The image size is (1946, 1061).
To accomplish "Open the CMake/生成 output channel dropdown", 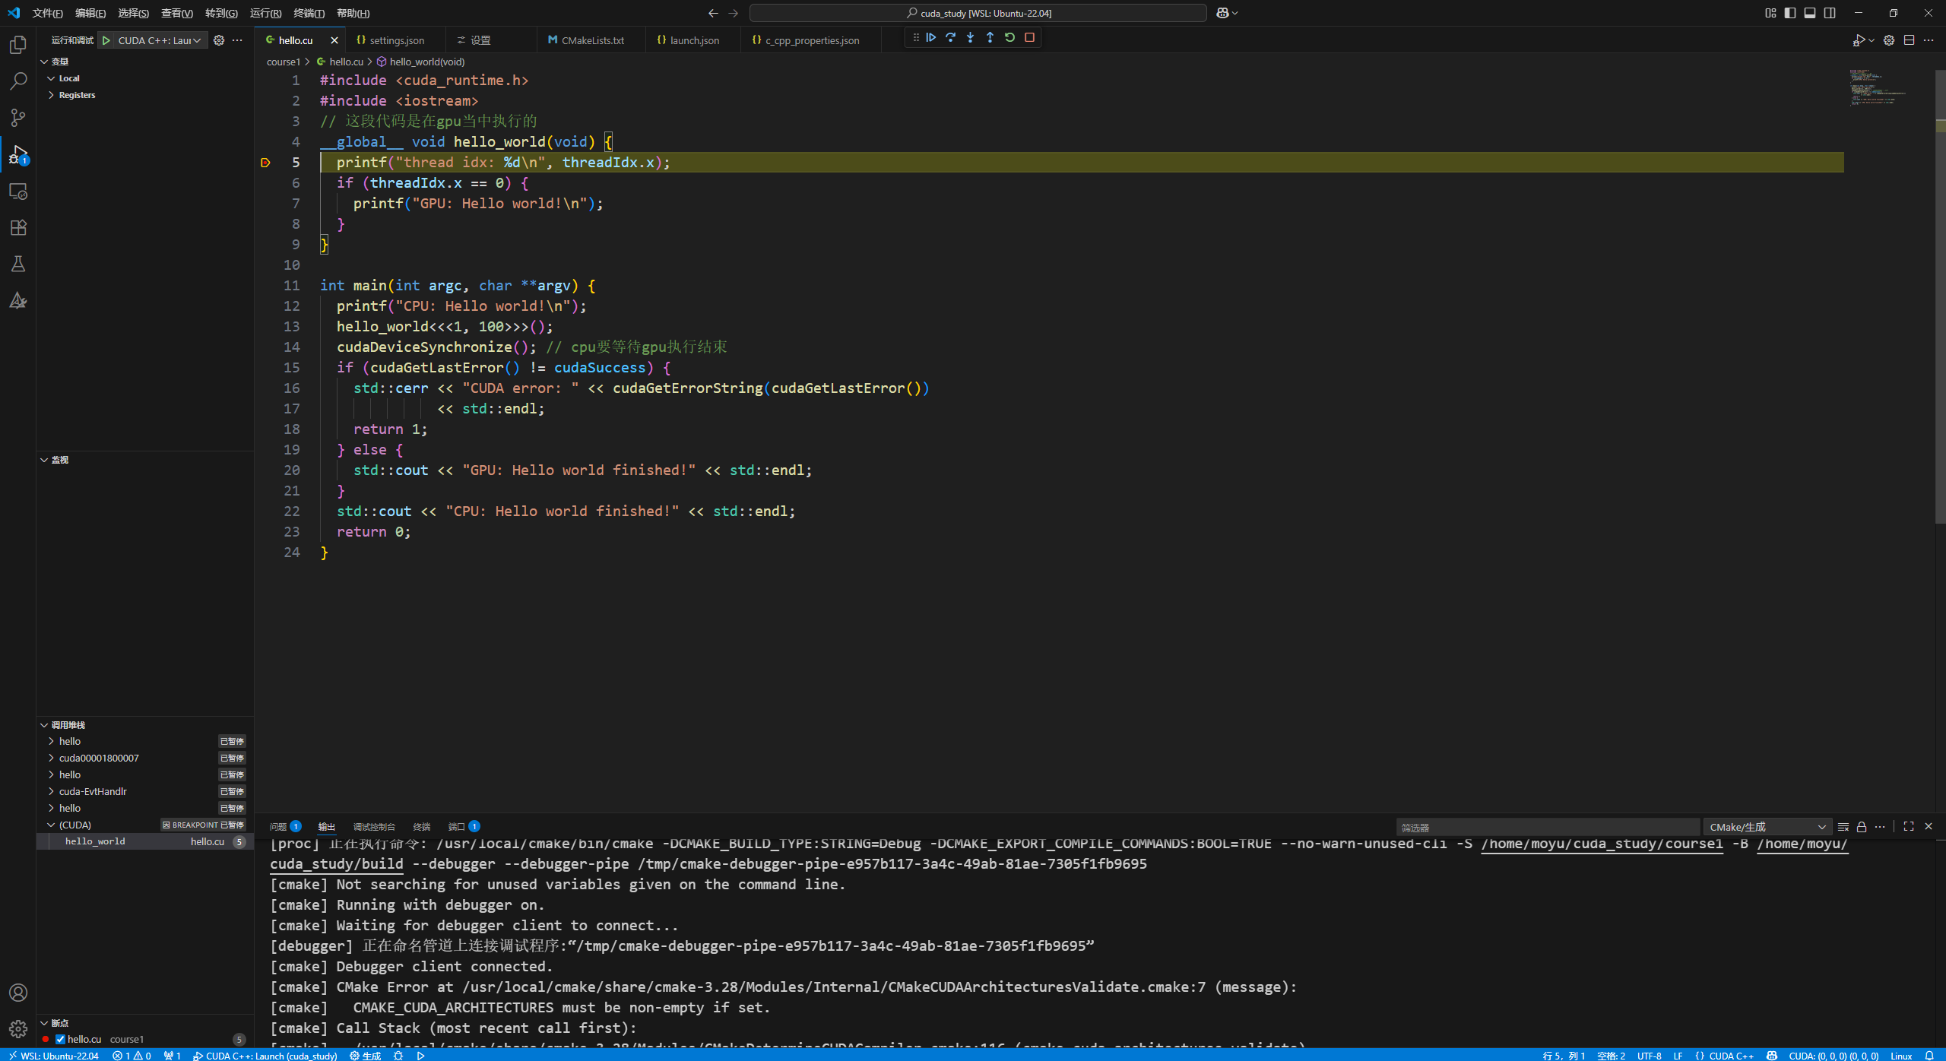I will pos(1767,827).
